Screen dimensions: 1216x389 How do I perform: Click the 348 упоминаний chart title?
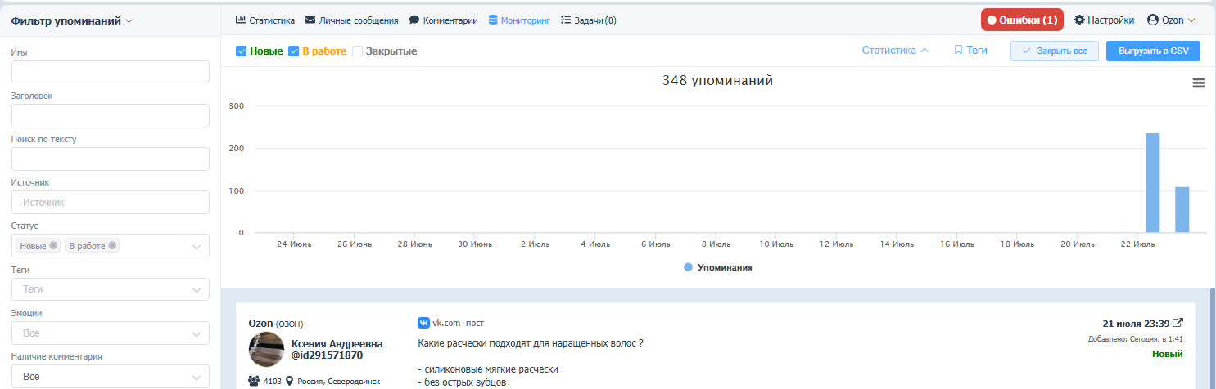[718, 81]
